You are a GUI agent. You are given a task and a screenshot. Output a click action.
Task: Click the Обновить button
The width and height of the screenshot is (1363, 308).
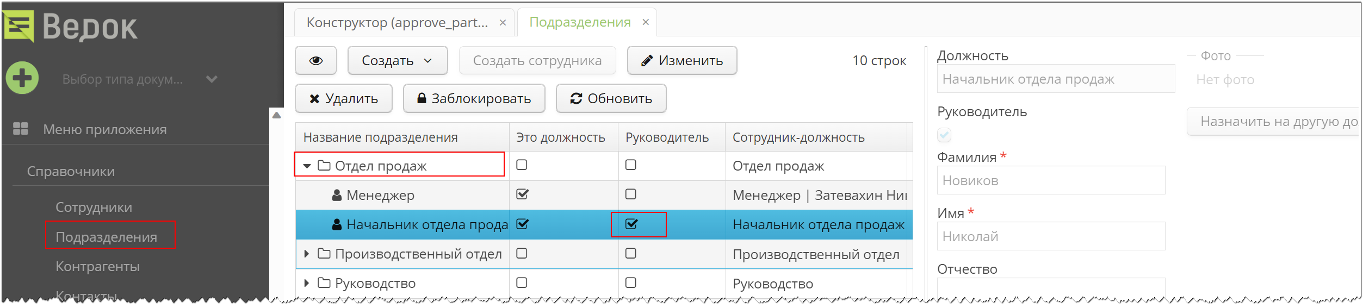coord(611,99)
